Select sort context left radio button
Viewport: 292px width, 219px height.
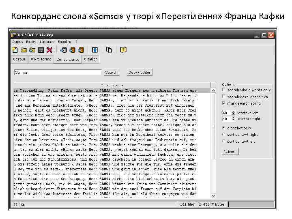click(224, 142)
